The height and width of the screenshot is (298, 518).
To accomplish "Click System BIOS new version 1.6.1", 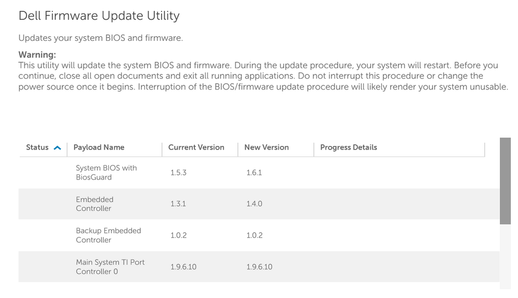I will click(x=254, y=173).
